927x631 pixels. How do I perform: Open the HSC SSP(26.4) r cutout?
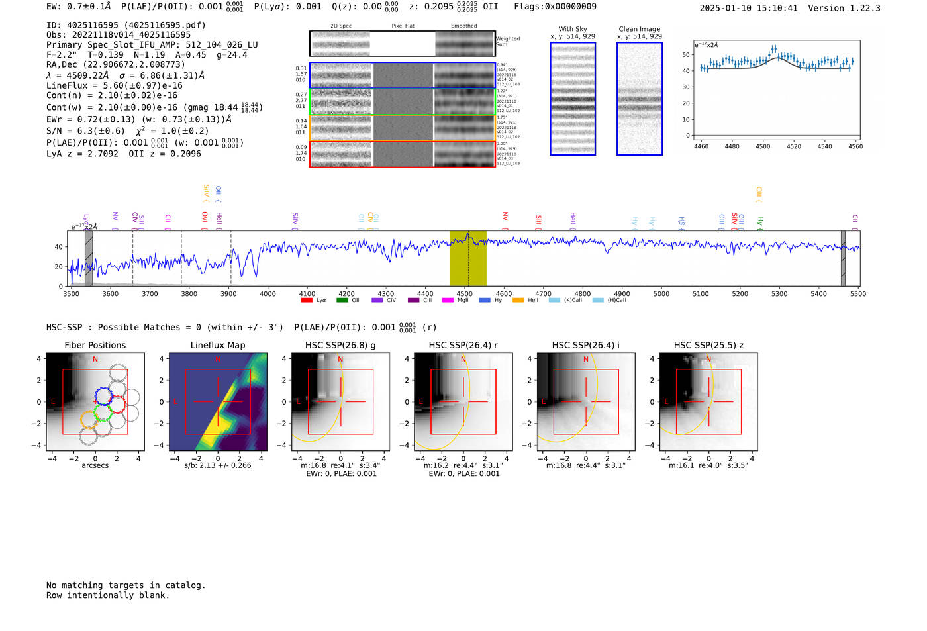click(x=463, y=402)
